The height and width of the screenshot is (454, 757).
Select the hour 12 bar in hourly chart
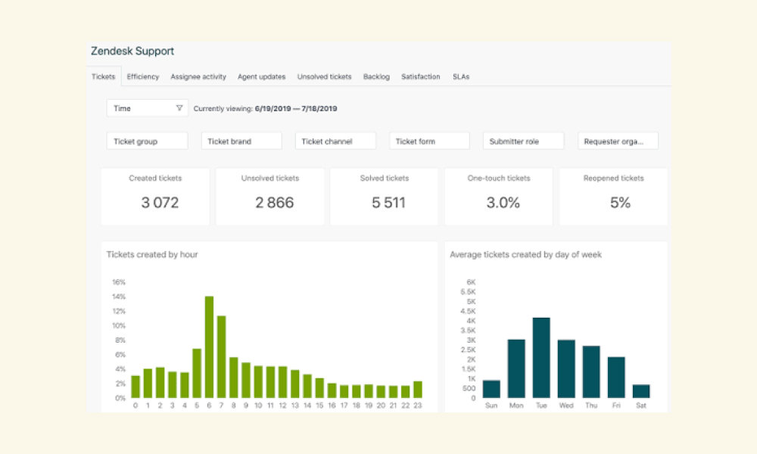tap(283, 381)
